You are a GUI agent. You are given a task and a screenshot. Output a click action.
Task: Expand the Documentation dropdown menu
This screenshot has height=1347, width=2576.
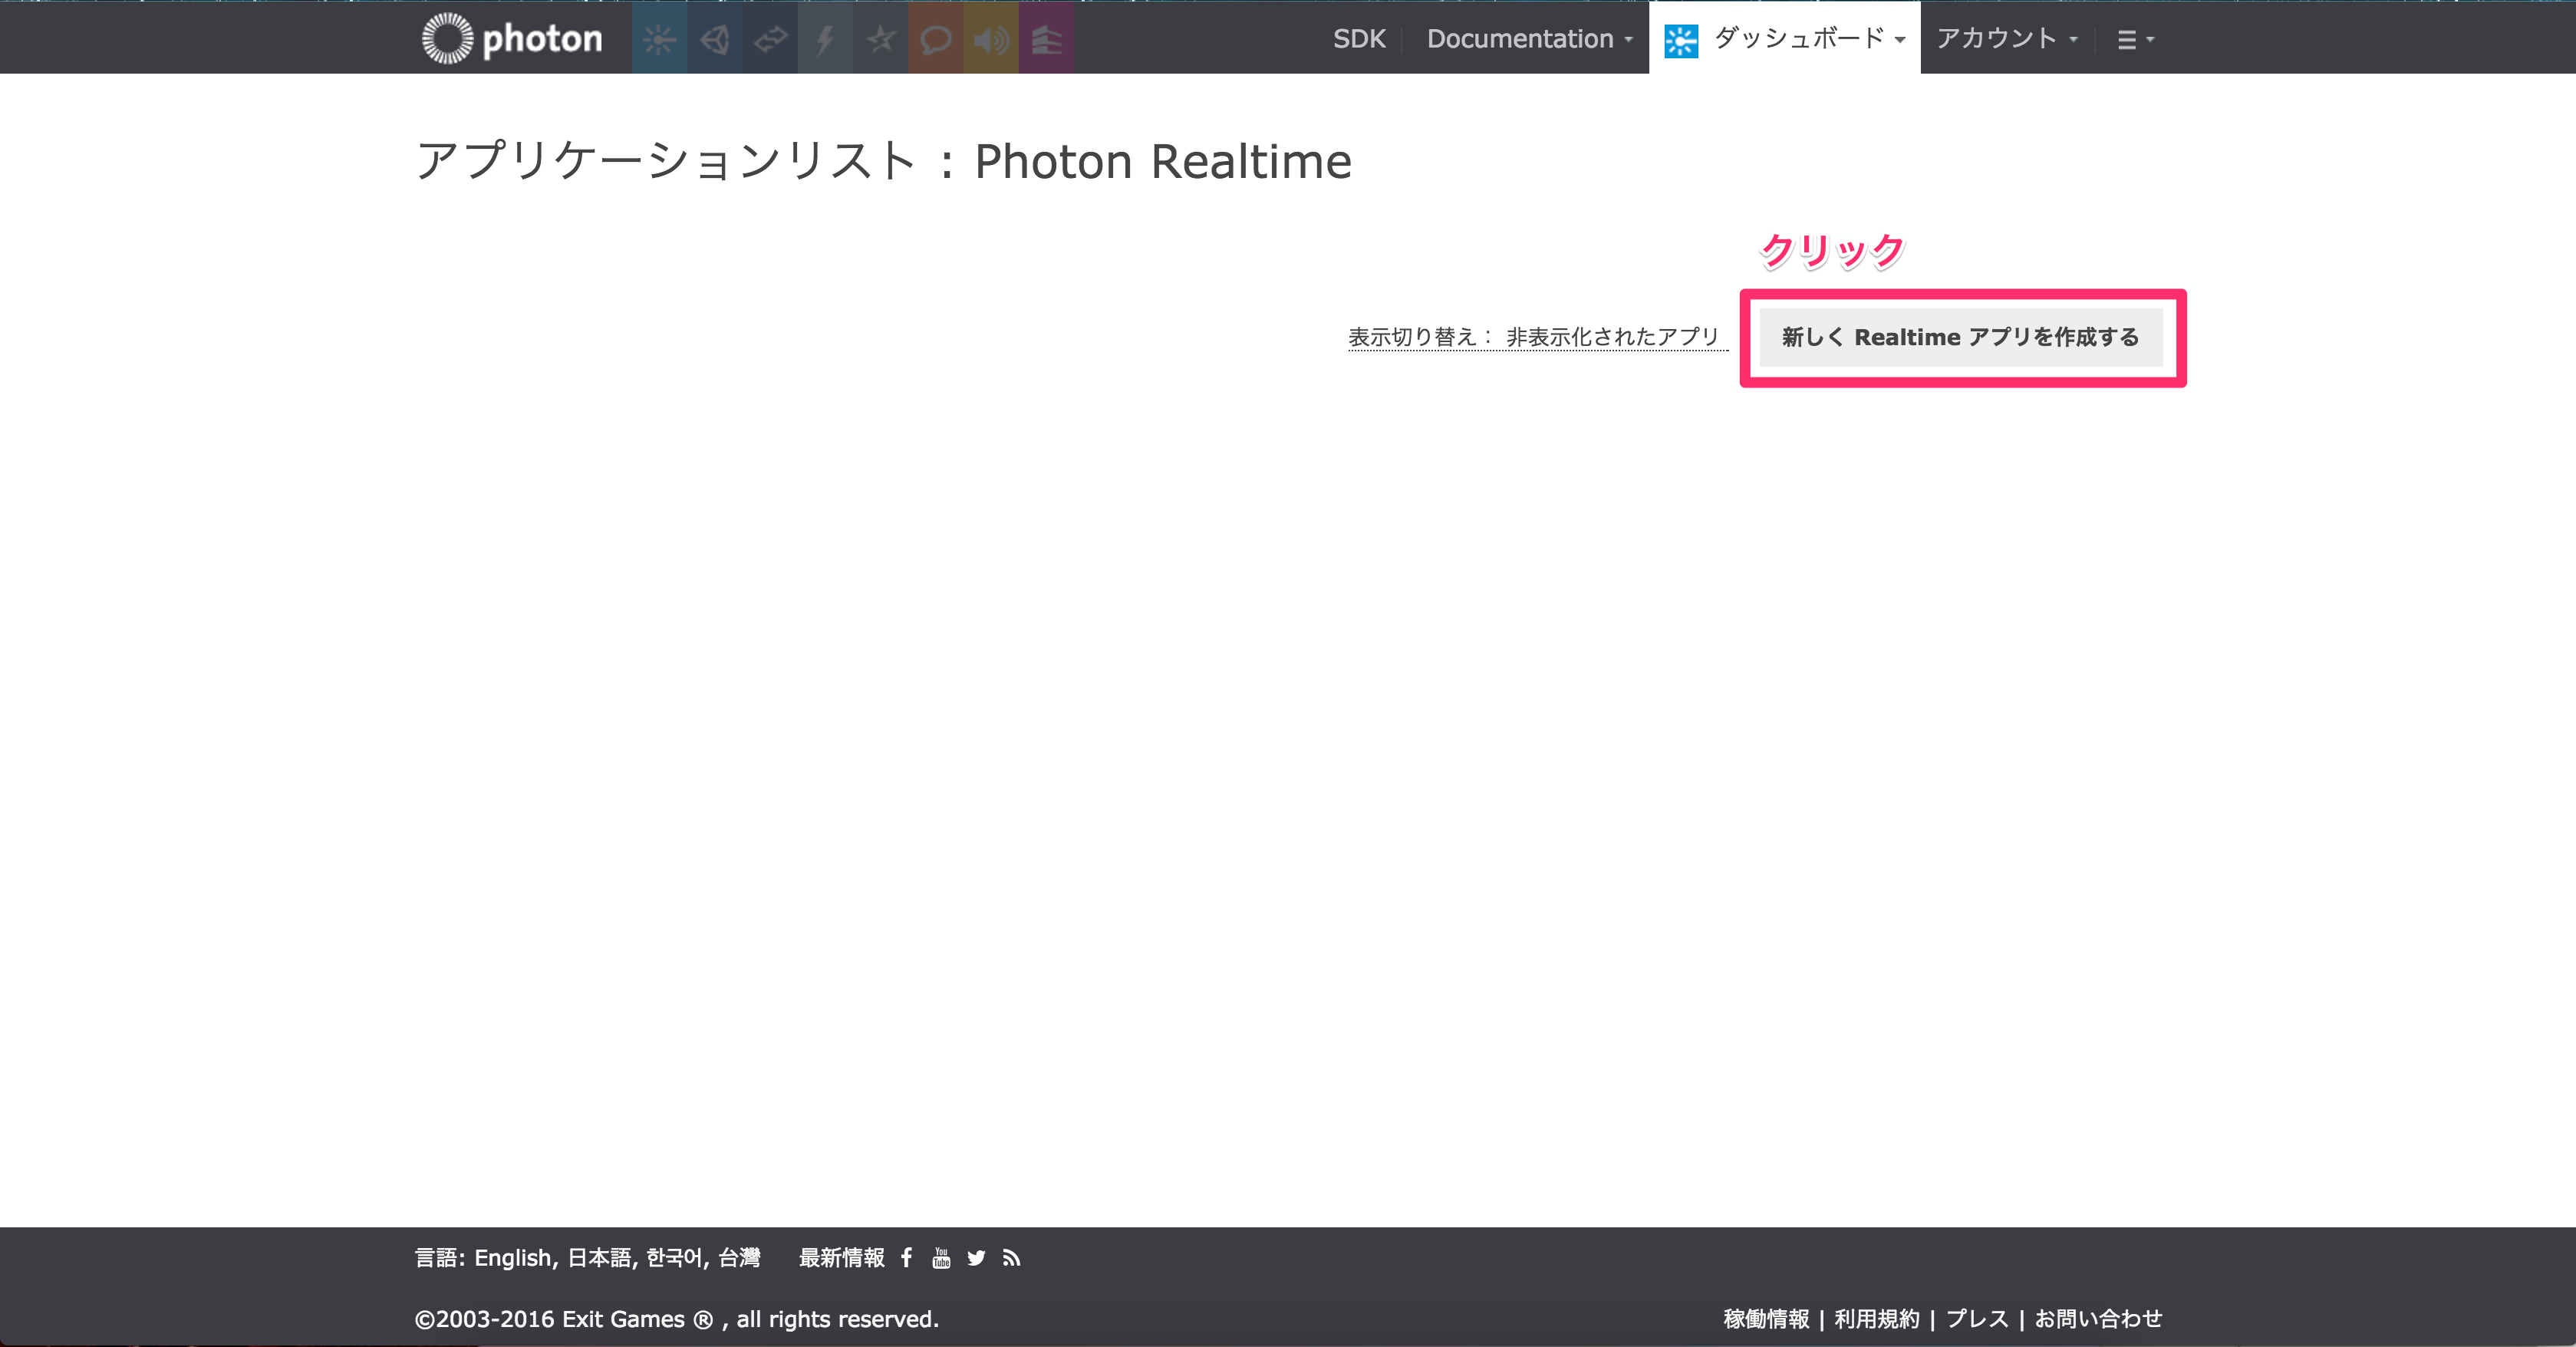pyautogui.click(x=1529, y=39)
